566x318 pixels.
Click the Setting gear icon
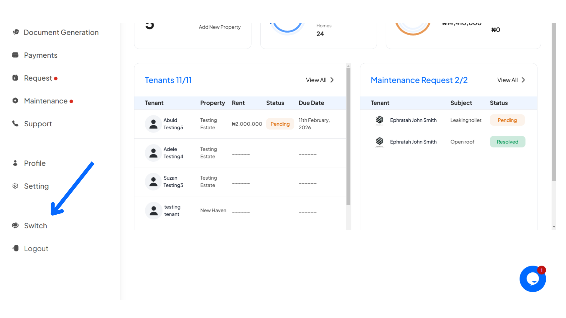[15, 186]
